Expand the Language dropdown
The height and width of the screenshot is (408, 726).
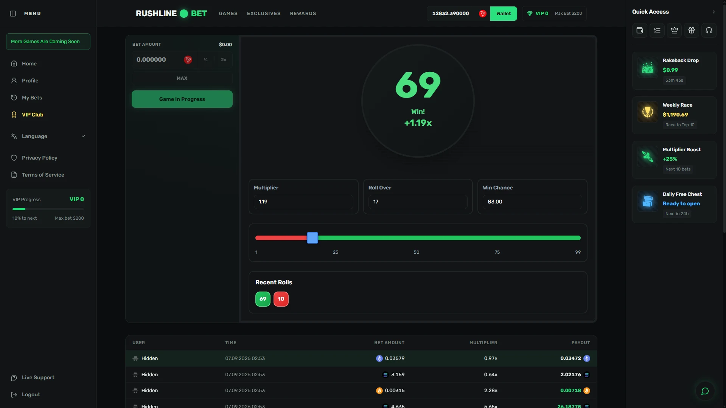pos(48,136)
